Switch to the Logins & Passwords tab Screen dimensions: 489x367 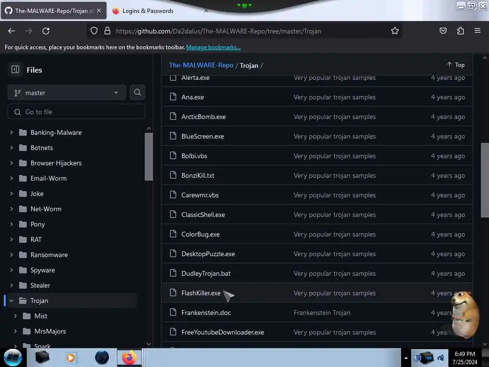coord(148,11)
